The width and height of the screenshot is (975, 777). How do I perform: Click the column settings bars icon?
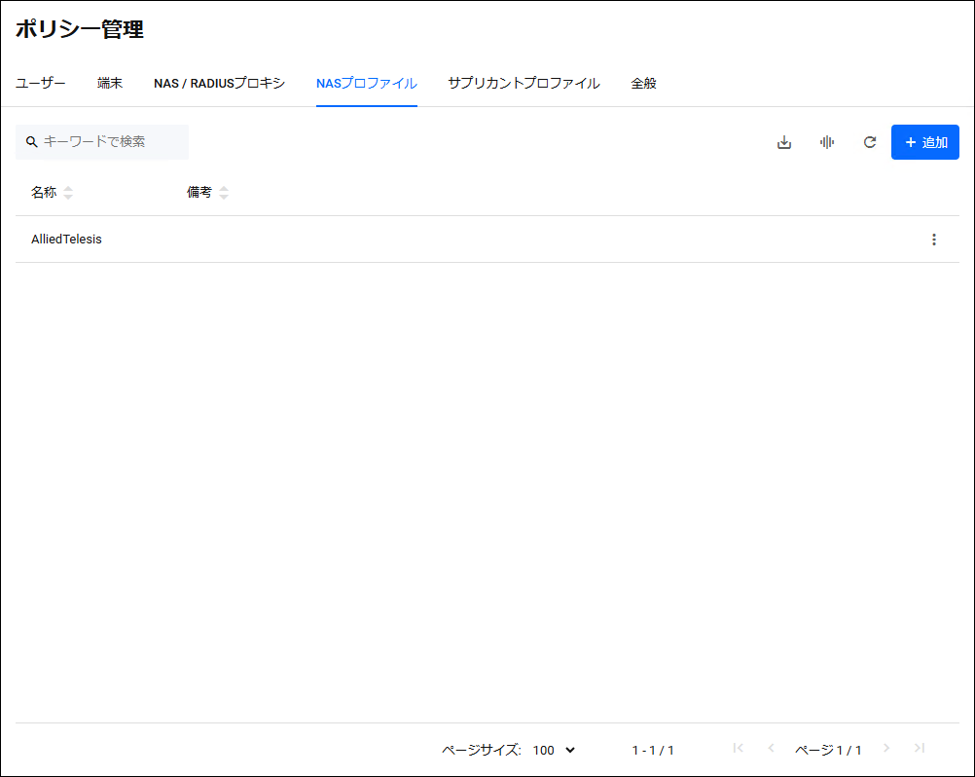pyautogui.click(x=827, y=142)
